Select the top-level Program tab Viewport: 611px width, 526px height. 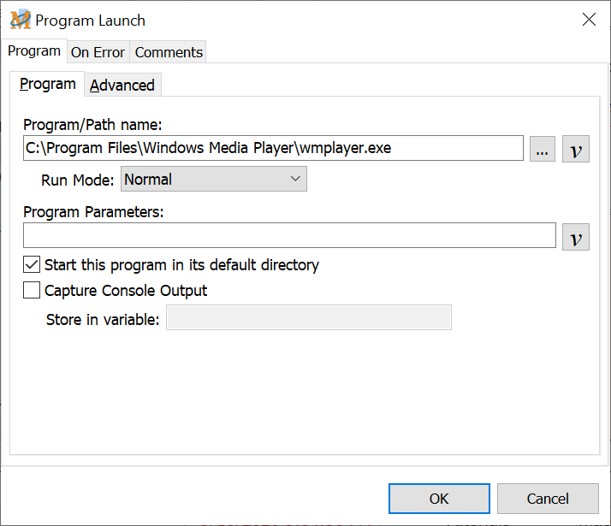point(34,51)
